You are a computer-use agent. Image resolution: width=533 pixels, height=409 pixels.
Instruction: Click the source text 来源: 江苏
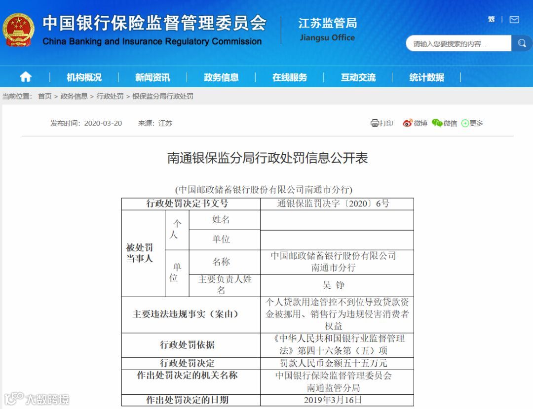pos(155,123)
